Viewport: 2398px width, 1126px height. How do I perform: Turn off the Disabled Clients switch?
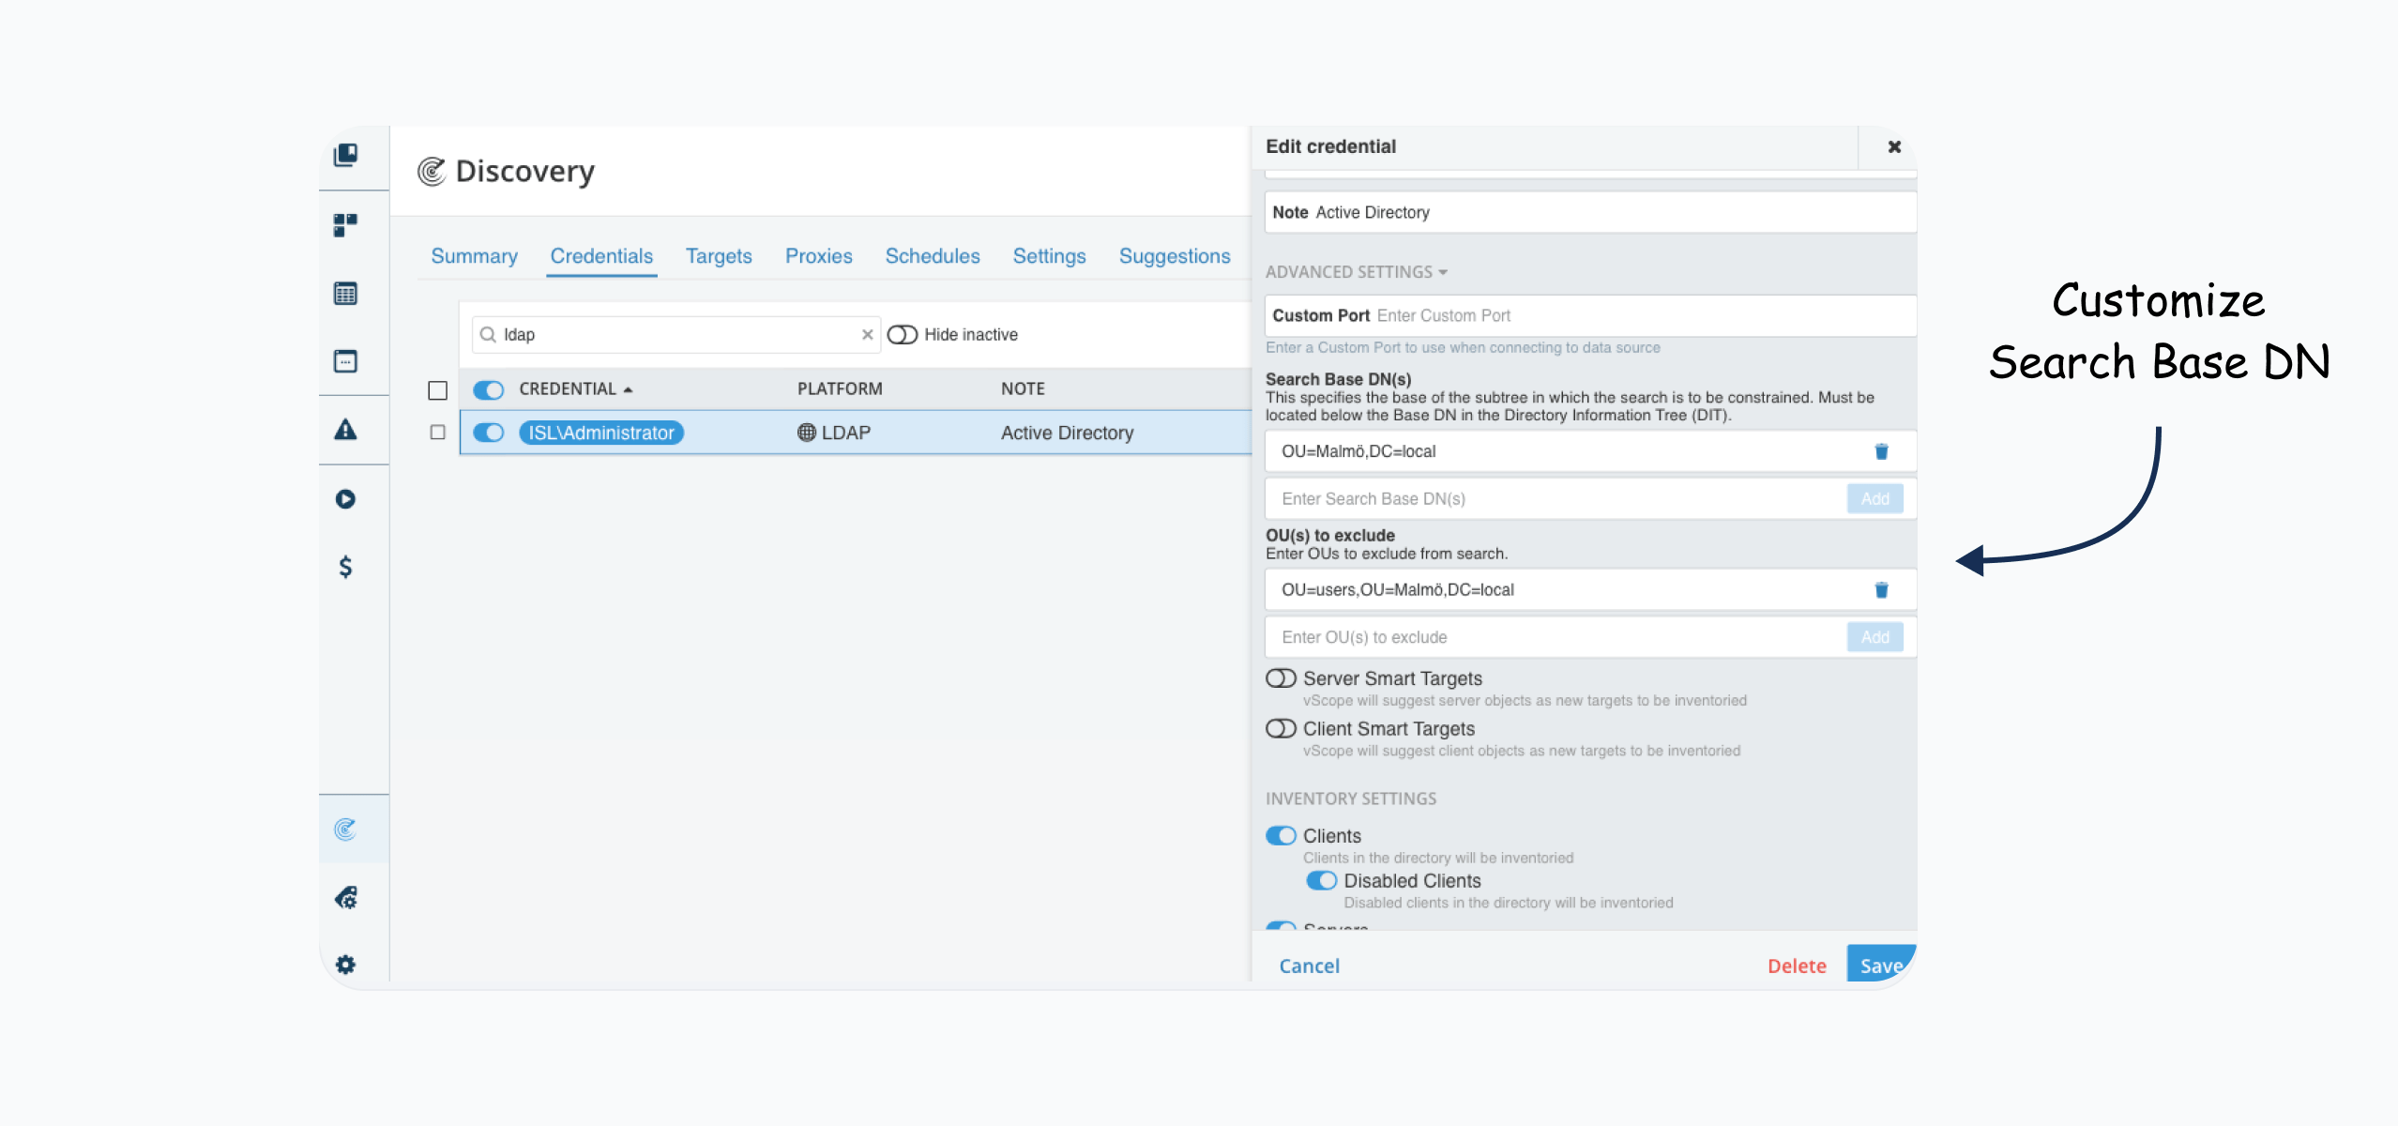[x=1322, y=881]
